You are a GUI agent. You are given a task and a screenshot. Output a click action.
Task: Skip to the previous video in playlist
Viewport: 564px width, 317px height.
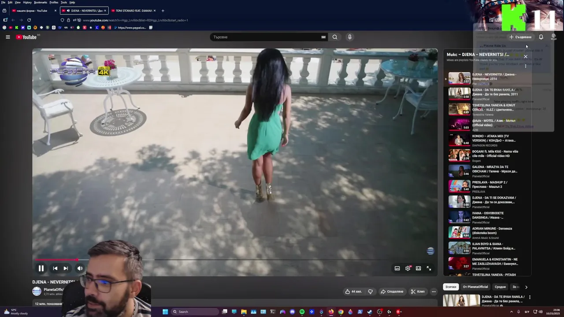[x=55, y=268]
